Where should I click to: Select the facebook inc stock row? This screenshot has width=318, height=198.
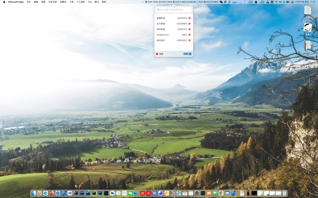coord(167,35)
